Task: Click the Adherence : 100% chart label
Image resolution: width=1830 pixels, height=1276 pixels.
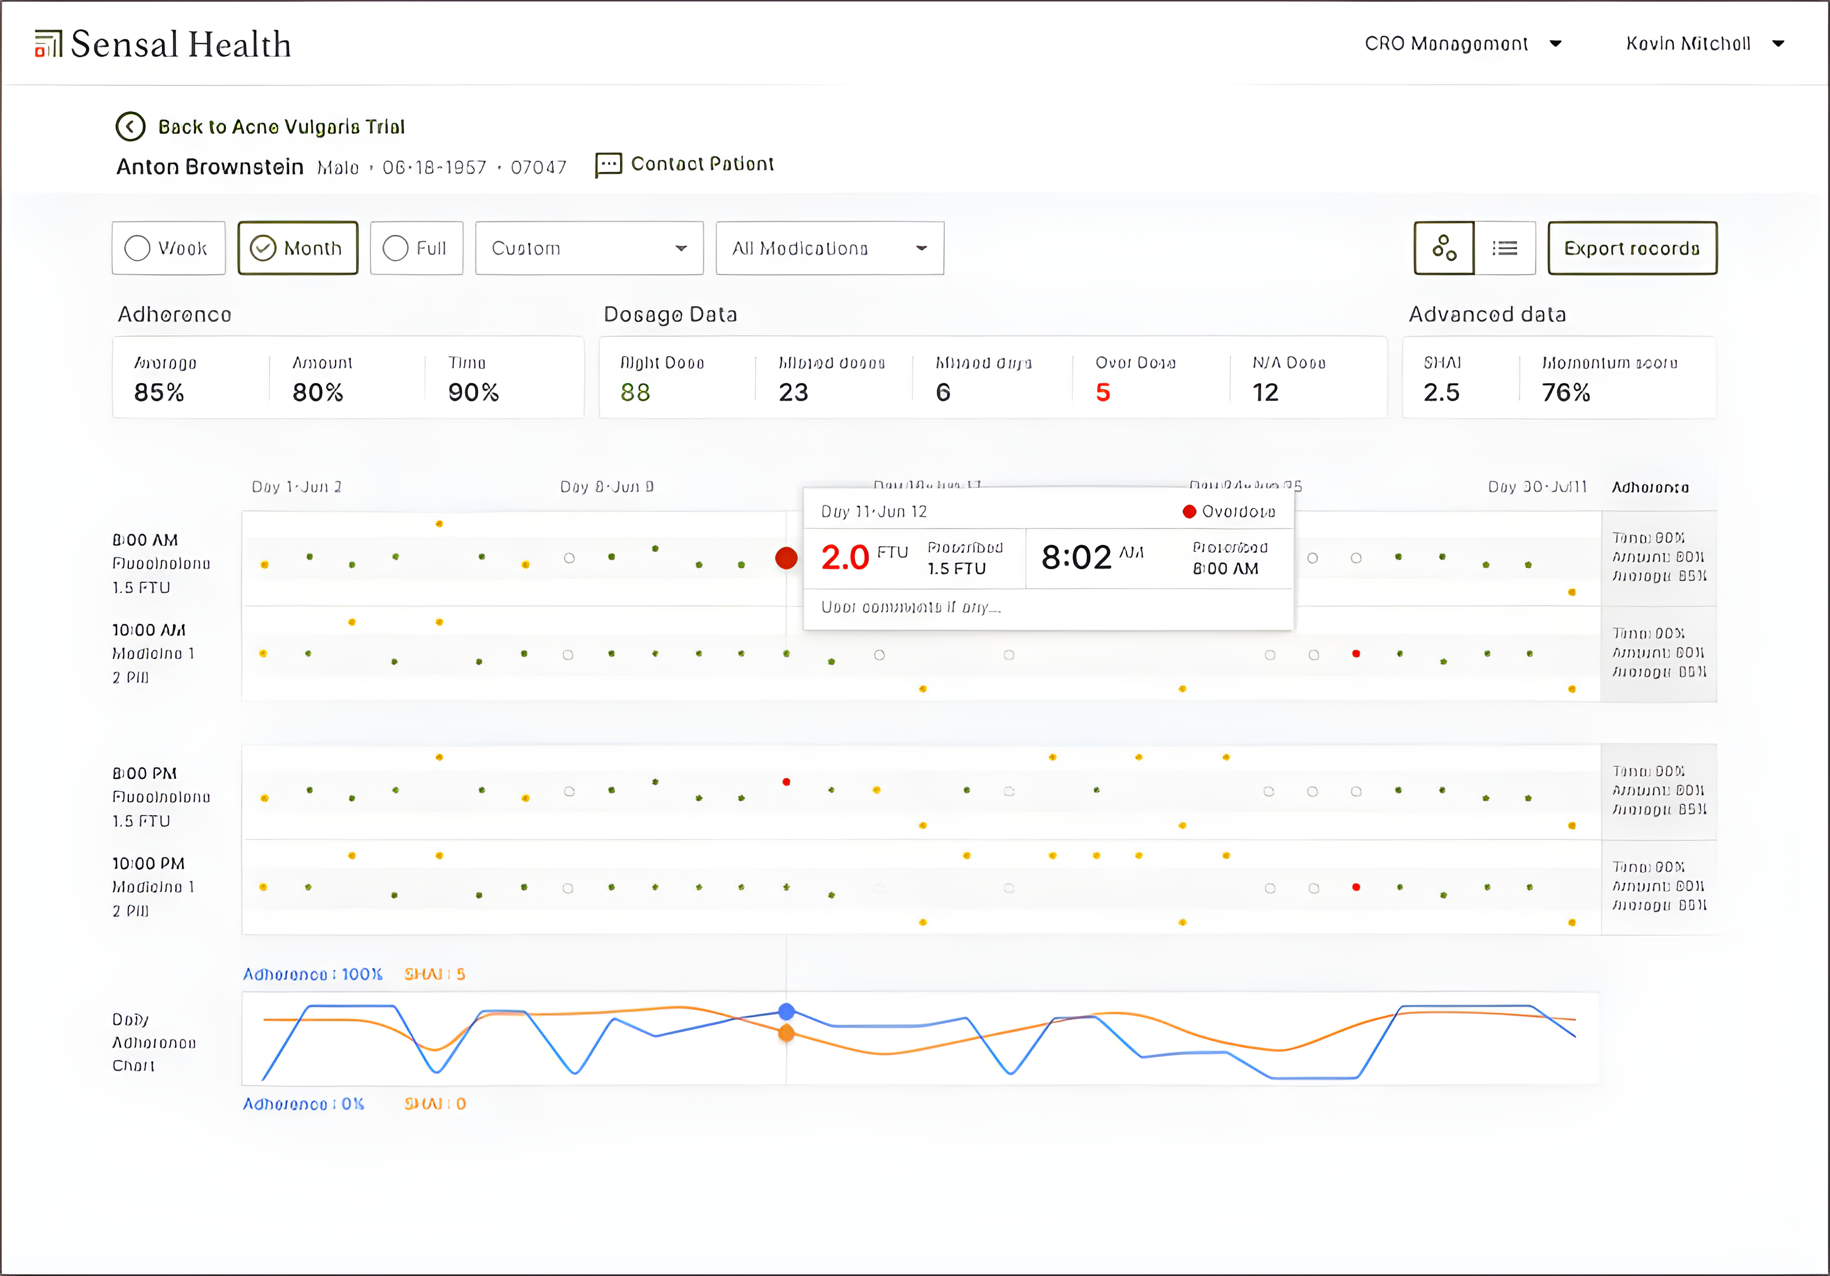Action: [313, 974]
